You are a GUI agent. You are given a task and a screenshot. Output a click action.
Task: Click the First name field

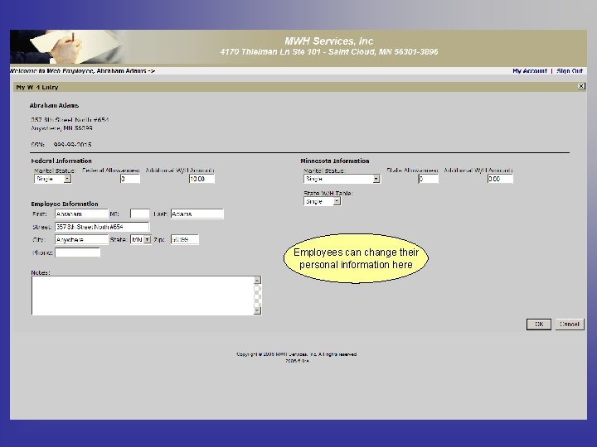[x=81, y=214]
